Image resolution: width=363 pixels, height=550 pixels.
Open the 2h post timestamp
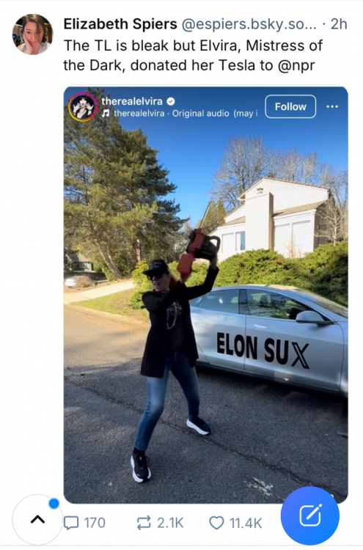click(339, 24)
